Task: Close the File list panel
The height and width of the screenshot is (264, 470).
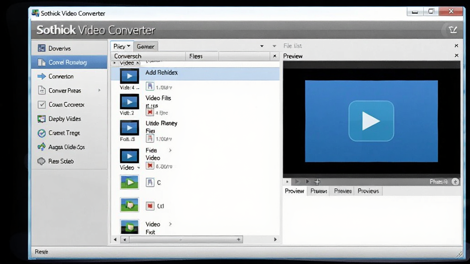Action: pyautogui.click(x=456, y=46)
